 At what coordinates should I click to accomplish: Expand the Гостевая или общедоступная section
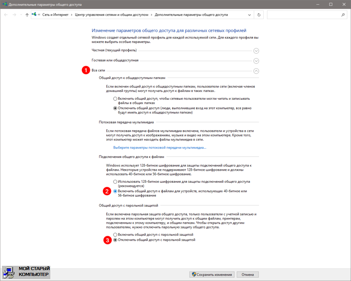(256, 61)
